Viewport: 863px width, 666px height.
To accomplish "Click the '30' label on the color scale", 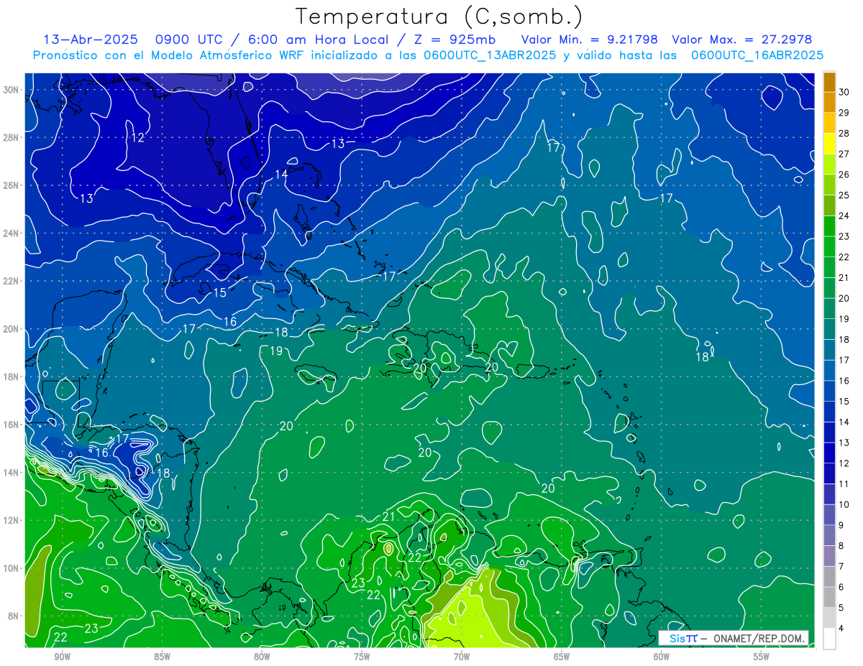I will (x=844, y=91).
